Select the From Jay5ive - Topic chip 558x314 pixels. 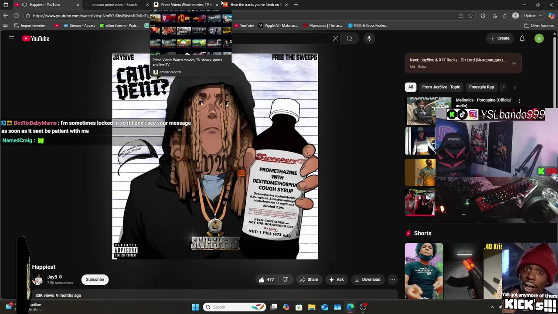point(441,87)
